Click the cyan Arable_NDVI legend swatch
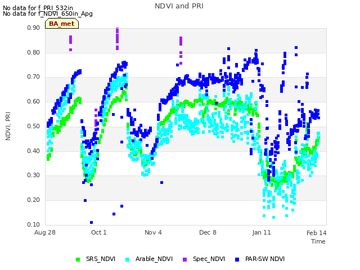This screenshot has width=360, height=270. (128, 259)
